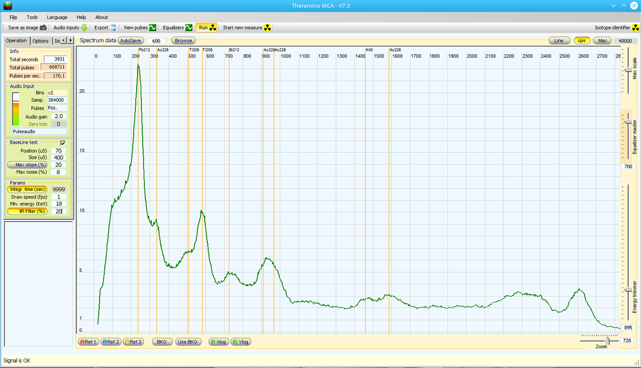The width and height of the screenshot is (641, 368).
Task: Adjust the Max scale slider
Action: pyautogui.click(x=628, y=70)
